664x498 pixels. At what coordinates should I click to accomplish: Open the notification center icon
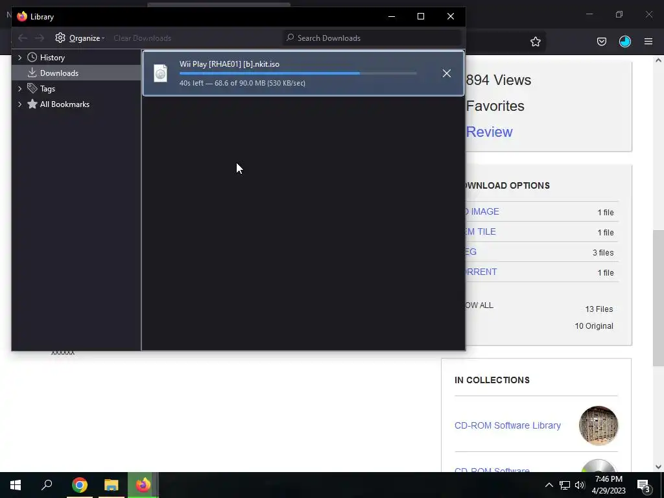(x=644, y=485)
